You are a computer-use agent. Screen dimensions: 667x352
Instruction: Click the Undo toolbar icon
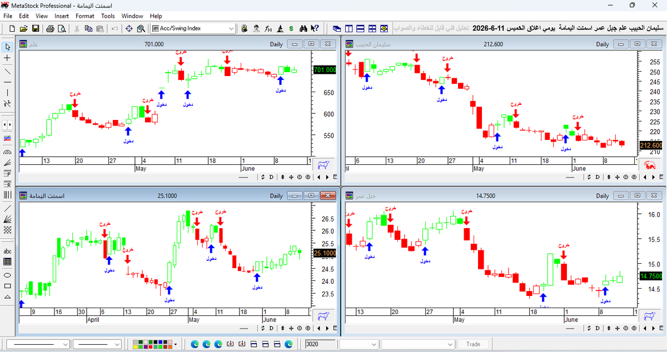pyautogui.click(x=115, y=28)
